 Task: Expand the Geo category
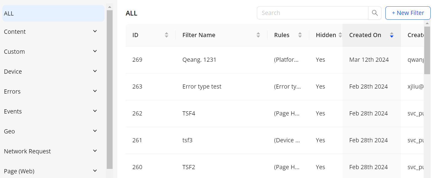pos(95,131)
